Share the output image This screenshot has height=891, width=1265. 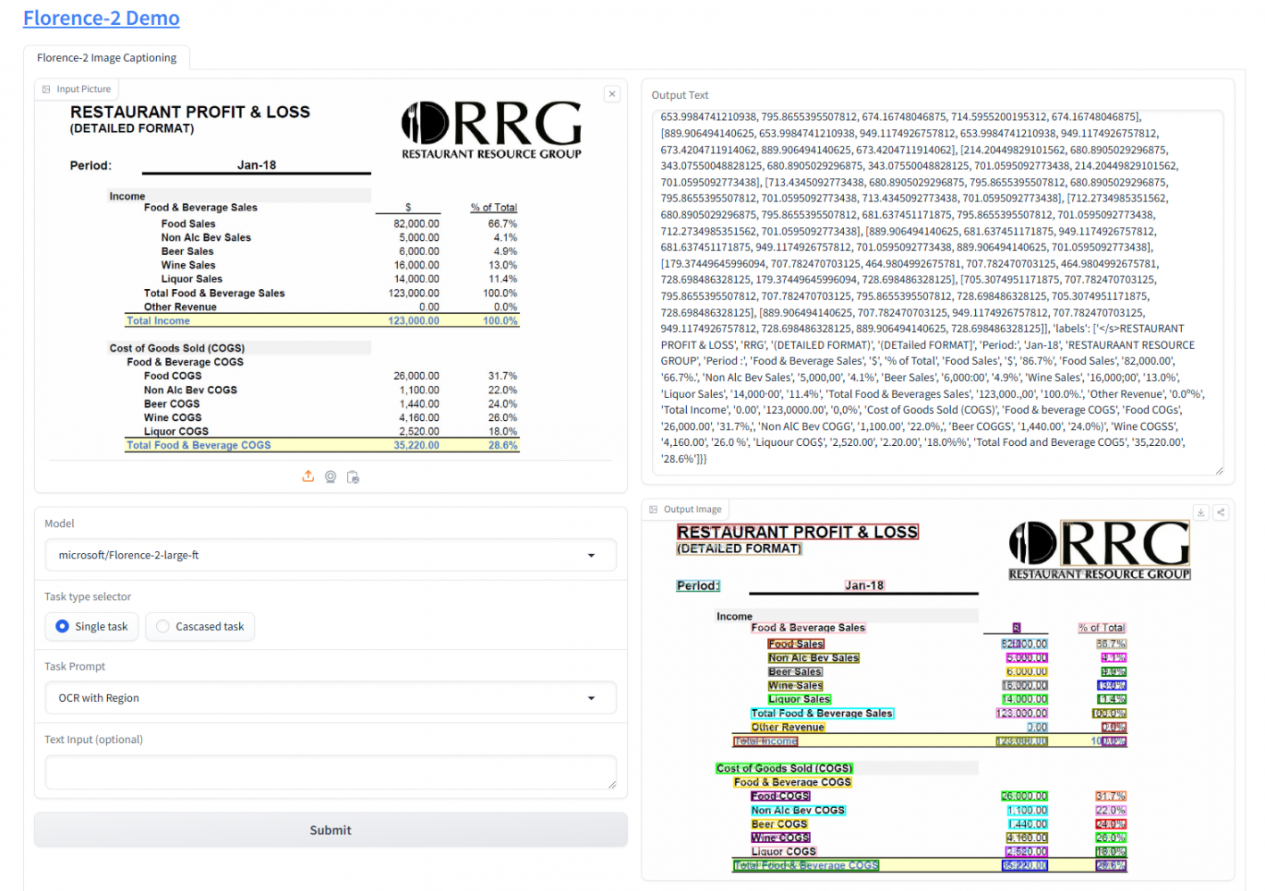click(x=1220, y=512)
